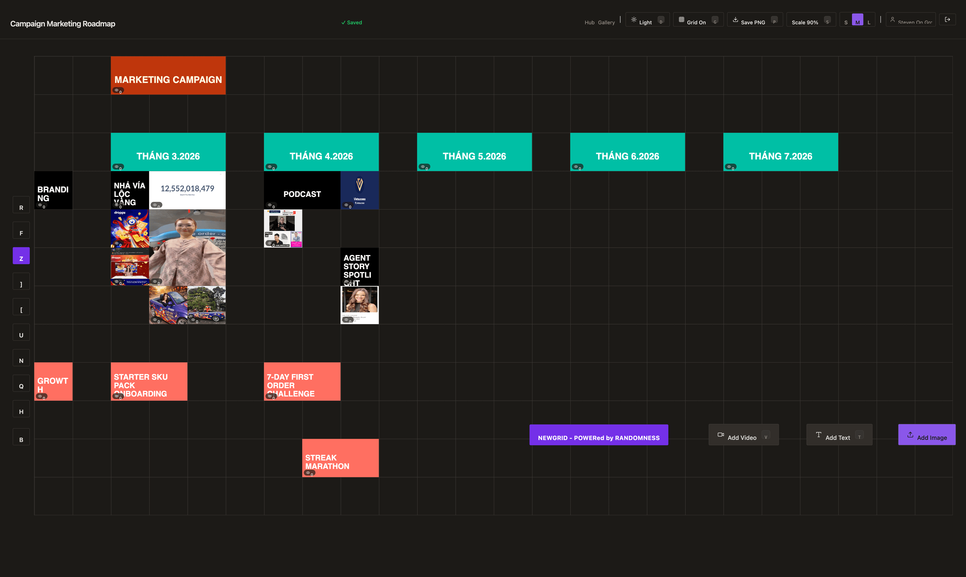Screen dimensions: 966x577
Task: Adjust the Scale 90% control
Action: (805, 22)
